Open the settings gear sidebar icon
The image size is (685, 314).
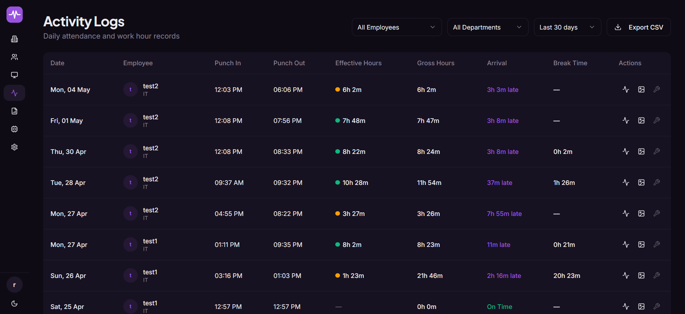tap(14, 147)
